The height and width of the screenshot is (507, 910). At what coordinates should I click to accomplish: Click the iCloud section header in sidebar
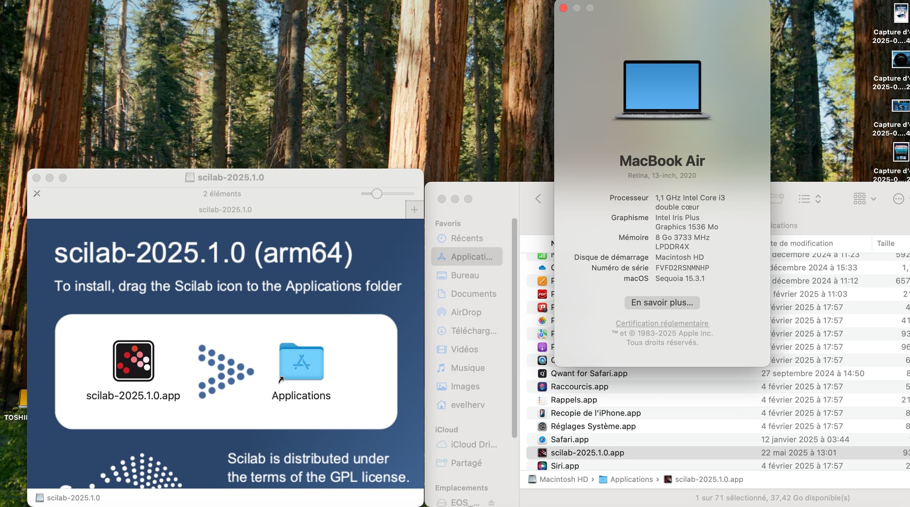click(446, 429)
